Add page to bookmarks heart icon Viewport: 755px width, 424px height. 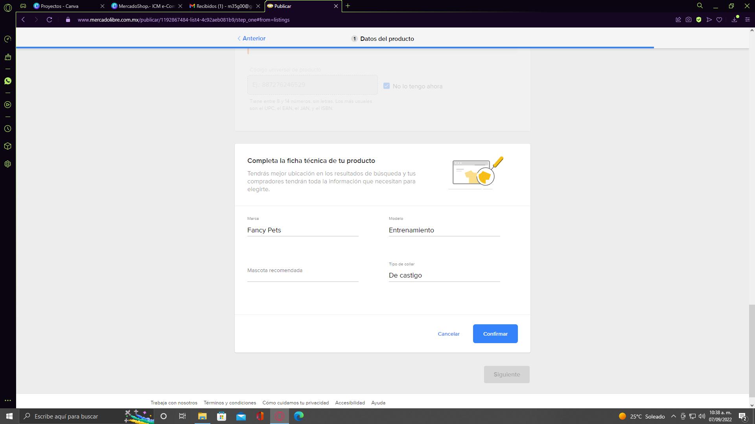click(x=719, y=20)
